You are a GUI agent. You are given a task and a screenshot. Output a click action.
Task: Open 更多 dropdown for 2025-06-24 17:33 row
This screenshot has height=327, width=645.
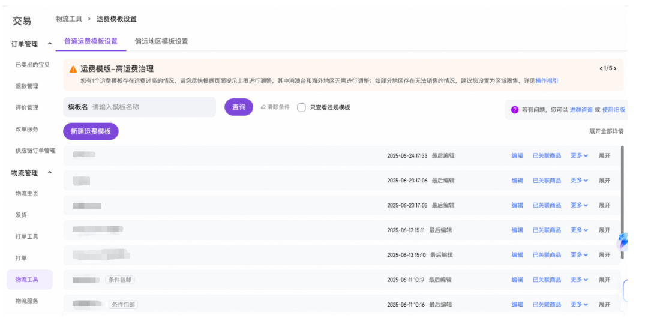(579, 155)
